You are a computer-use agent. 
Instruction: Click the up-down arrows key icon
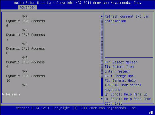pyautogui.click(x=107, y=67)
